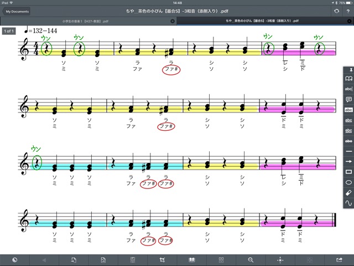The height and width of the screenshot is (266, 354).
Task: Select the strikethrough text tool
Action: tap(348, 141)
